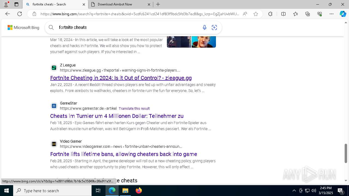This screenshot has width=349, height=196.
Task: Open the volume control tray icon
Action: 314,191
